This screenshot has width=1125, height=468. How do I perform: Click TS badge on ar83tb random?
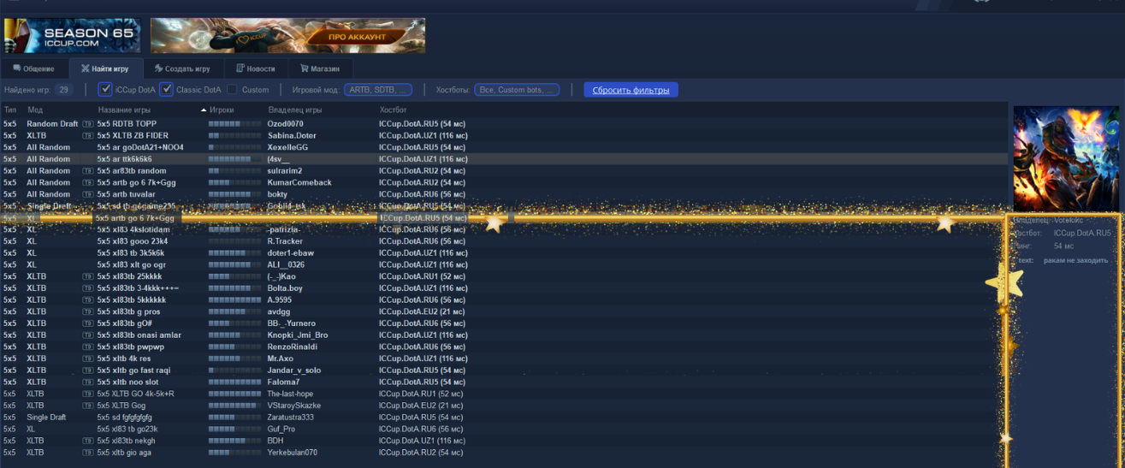88,171
